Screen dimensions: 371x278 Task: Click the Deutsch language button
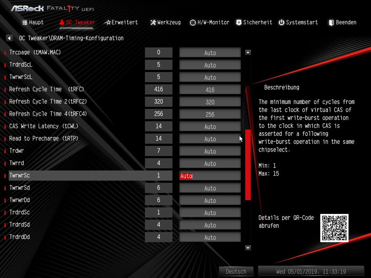coord(236,271)
